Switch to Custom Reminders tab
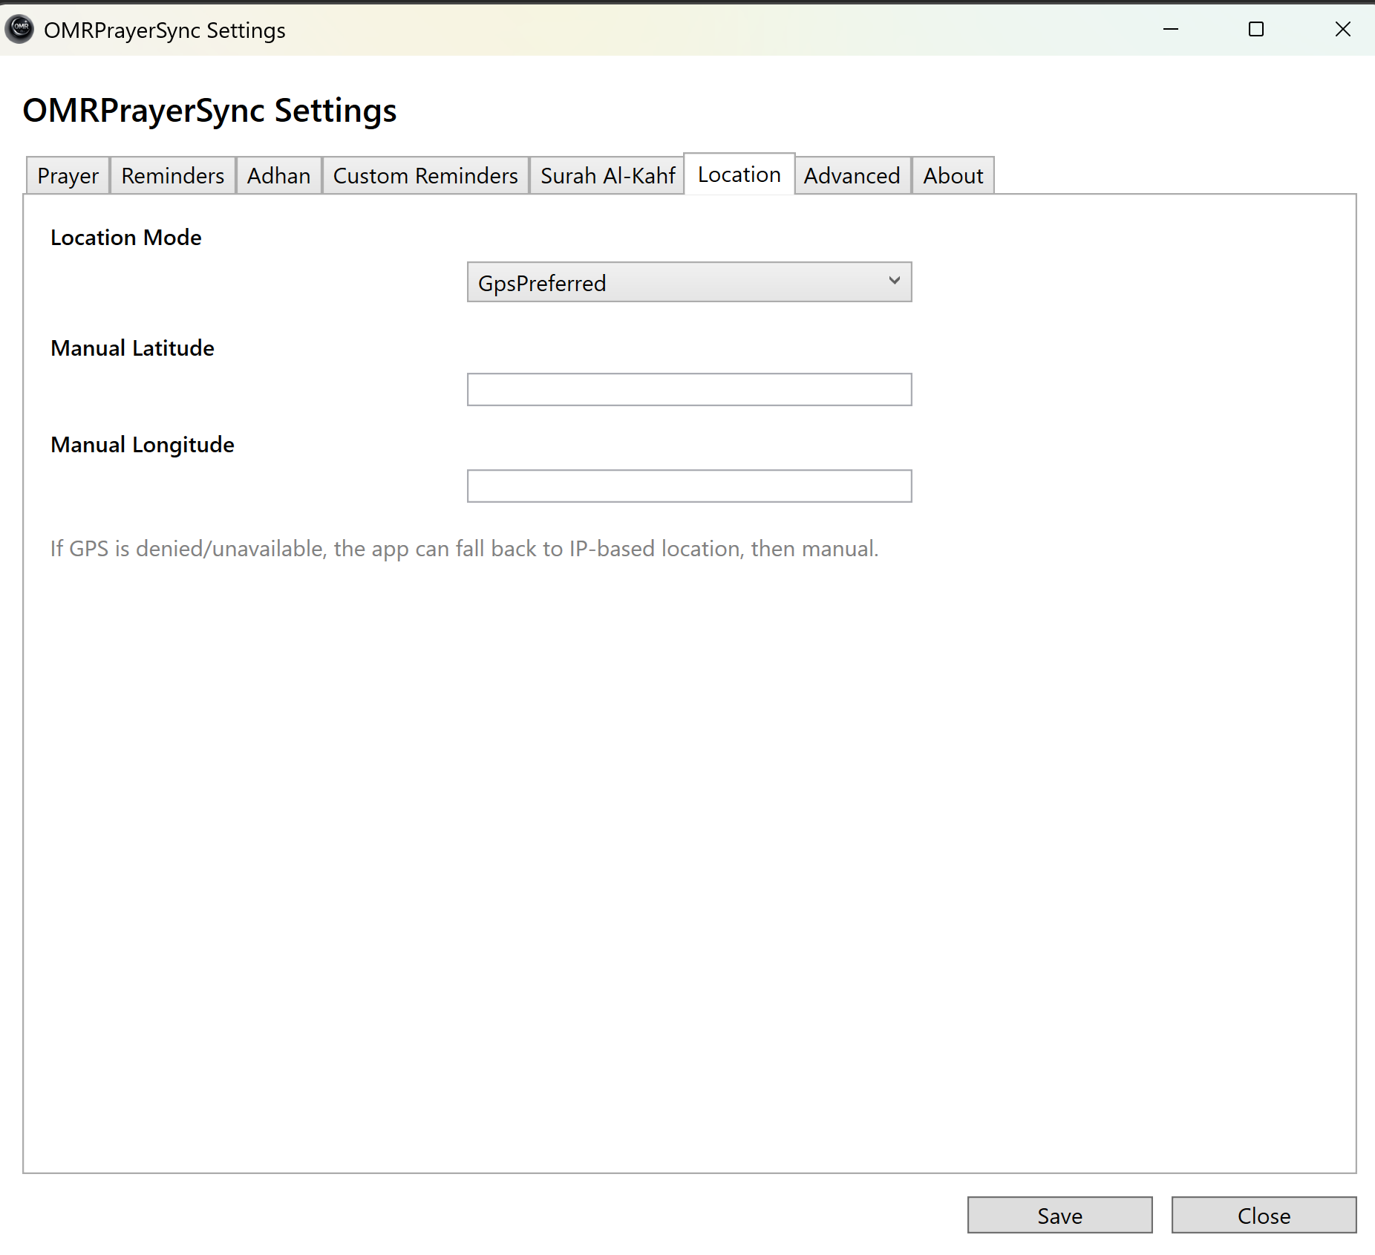The image size is (1375, 1255). coord(425,176)
